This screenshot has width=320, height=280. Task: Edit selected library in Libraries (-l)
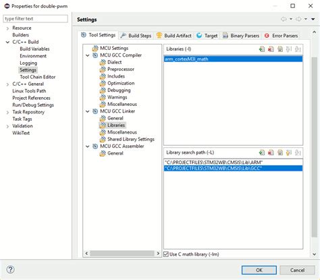pos(280,49)
